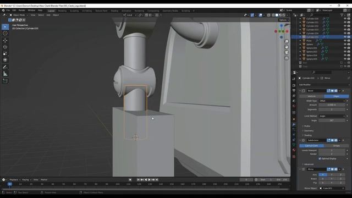352x198 pixels.
Task: Collapse the Bevel modifier panel
Action: click(300, 91)
